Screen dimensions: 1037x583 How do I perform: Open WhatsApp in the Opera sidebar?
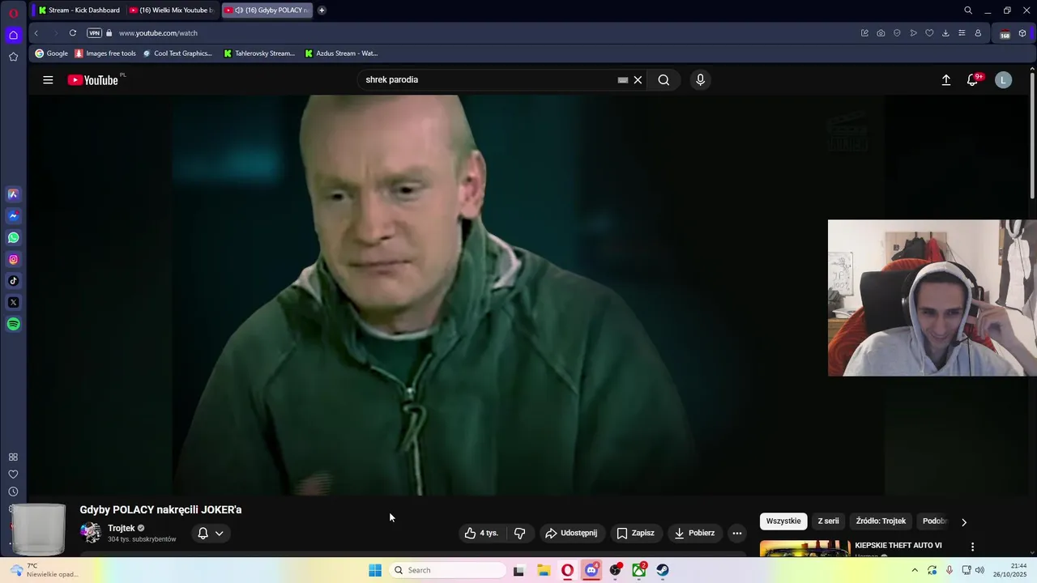point(13,238)
